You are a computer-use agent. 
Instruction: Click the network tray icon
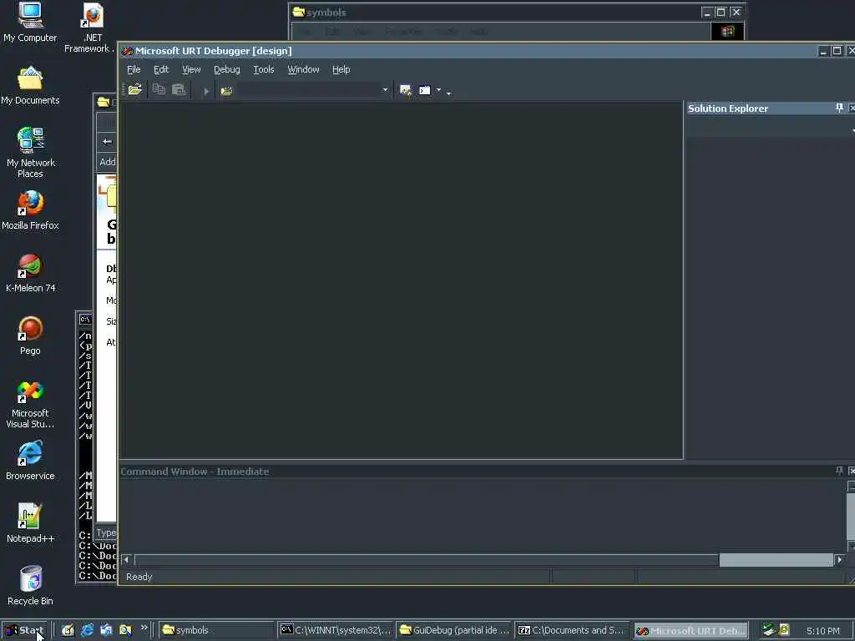tap(769, 630)
